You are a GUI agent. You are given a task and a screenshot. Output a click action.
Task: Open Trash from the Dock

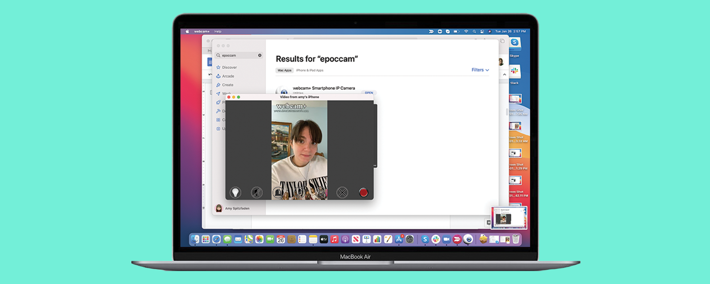point(515,239)
